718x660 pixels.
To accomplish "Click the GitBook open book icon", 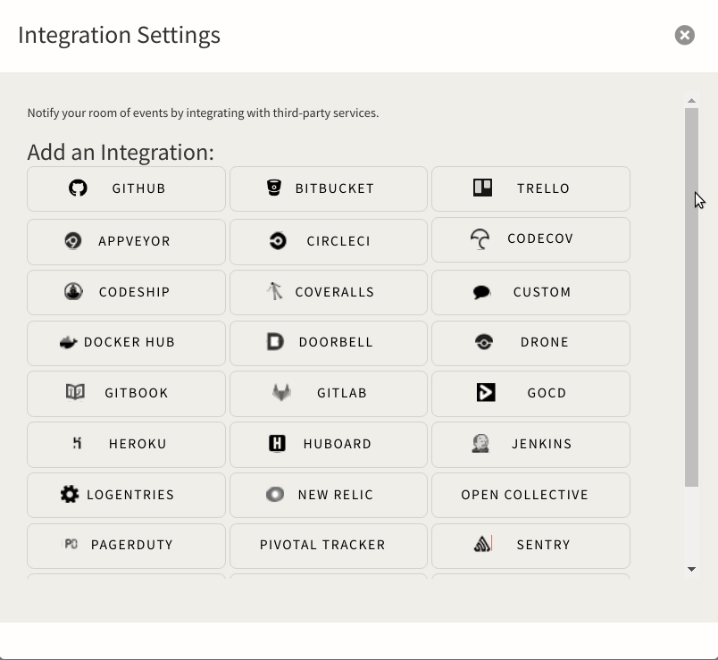I will (75, 392).
